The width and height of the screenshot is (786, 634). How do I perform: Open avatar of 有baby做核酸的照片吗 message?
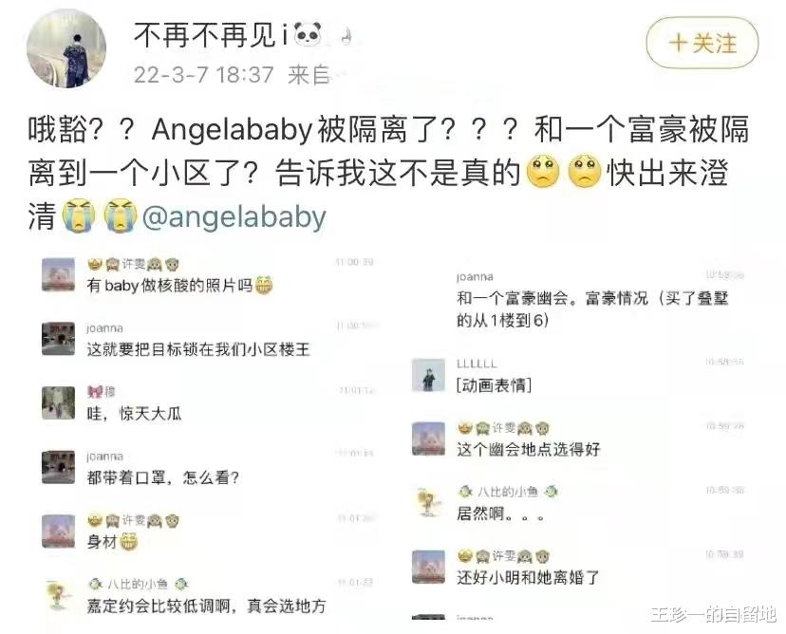click(x=58, y=274)
